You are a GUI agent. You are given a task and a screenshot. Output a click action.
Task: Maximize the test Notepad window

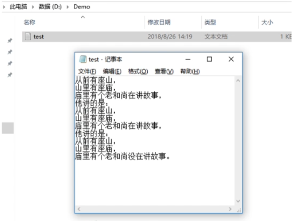pyautogui.click(x=209, y=59)
